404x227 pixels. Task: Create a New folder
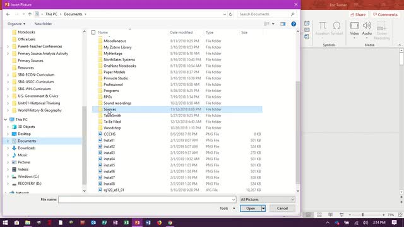pos(43,24)
